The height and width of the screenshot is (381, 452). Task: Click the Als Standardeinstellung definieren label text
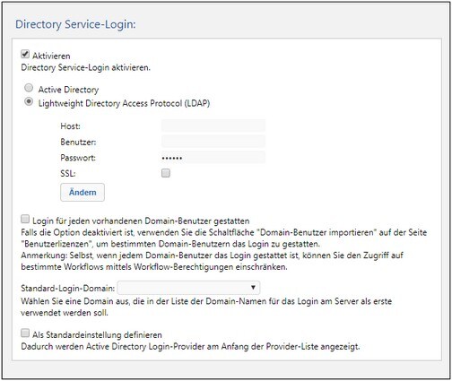[97, 335]
